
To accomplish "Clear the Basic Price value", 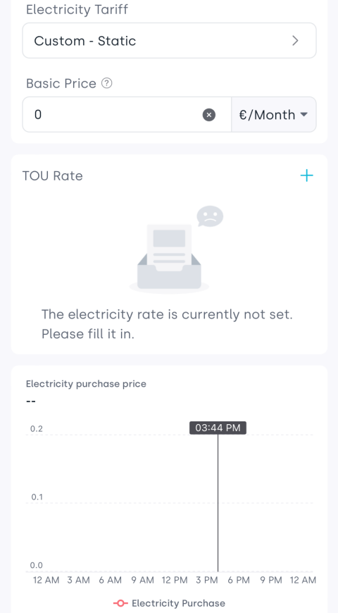I will (x=209, y=115).
